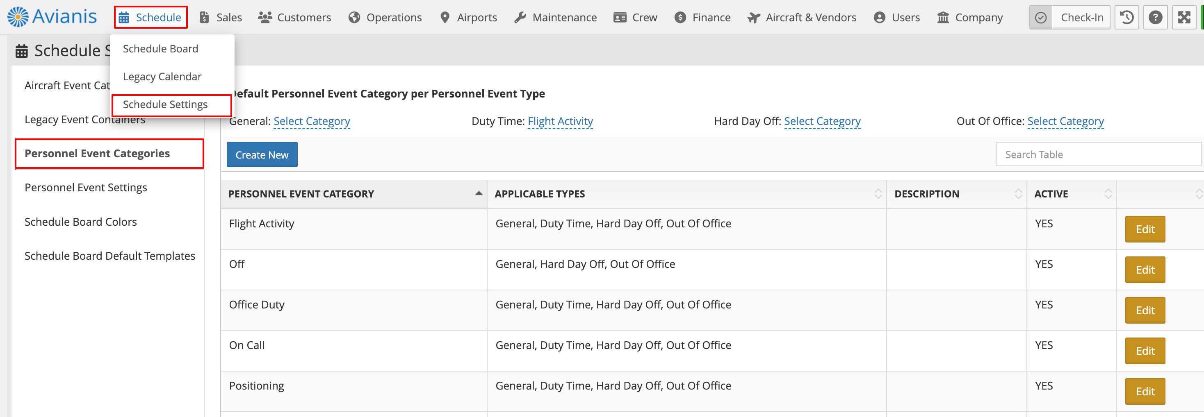Image resolution: width=1204 pixels, height=417 pixels.
Task: Open Legacy Event Containers sidebar item
Action: 85,120
